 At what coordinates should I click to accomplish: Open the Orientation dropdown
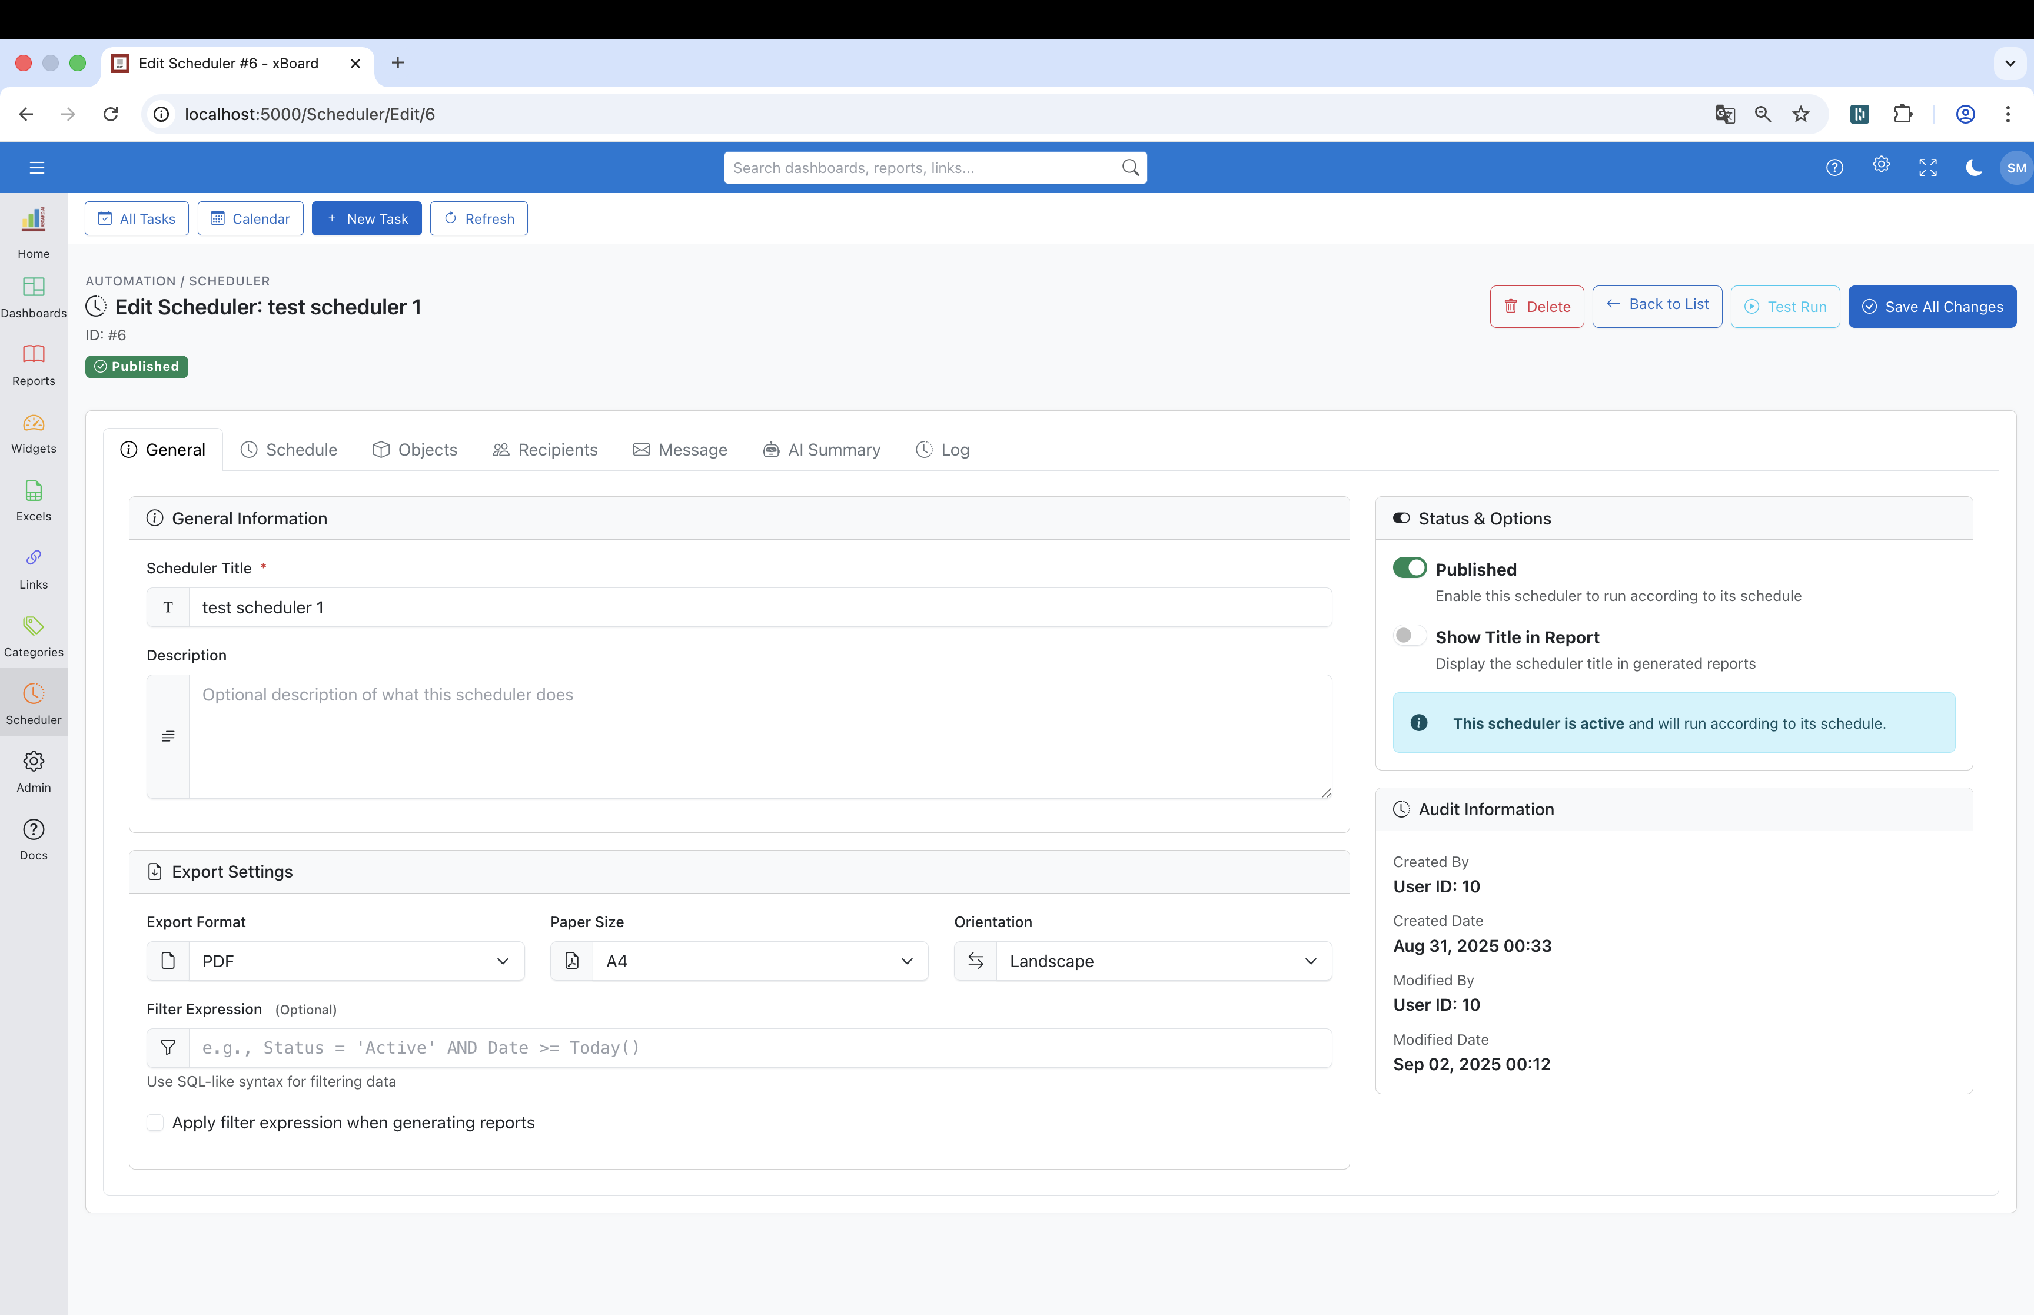[1143, 961]
